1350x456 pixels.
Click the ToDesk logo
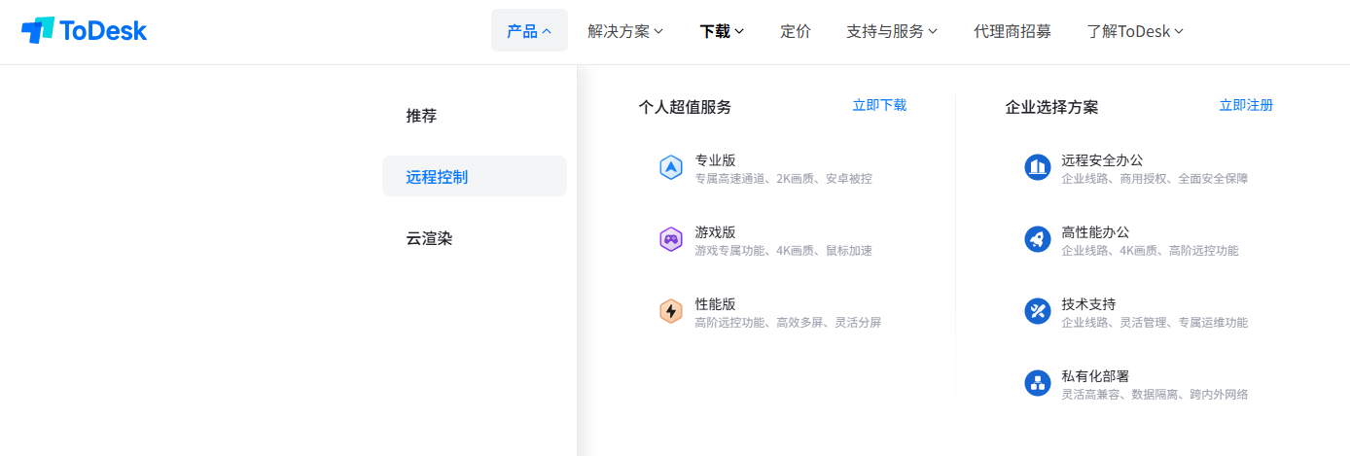click(84, 31)
